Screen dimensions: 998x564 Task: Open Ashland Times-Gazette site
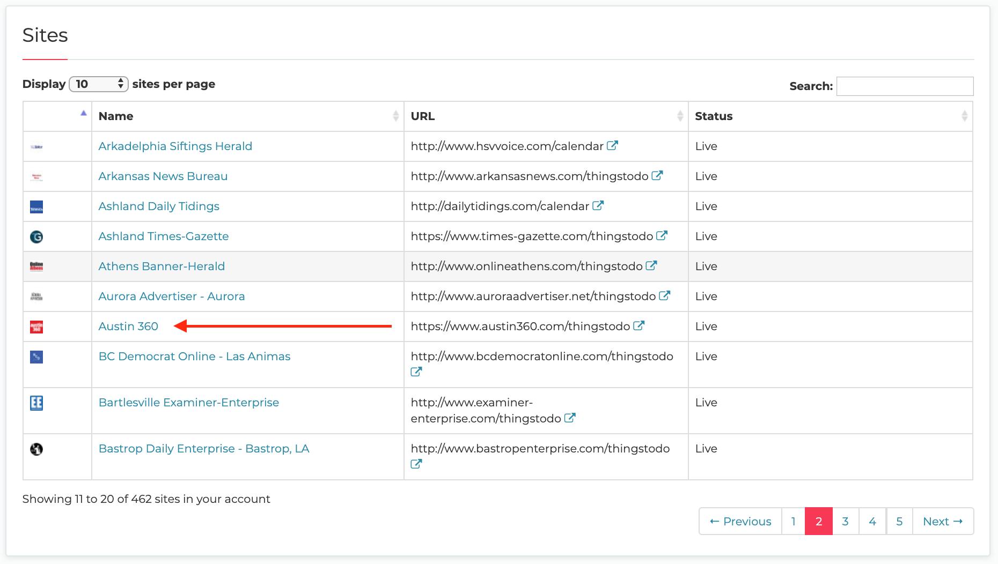click(x=164, y=236)
